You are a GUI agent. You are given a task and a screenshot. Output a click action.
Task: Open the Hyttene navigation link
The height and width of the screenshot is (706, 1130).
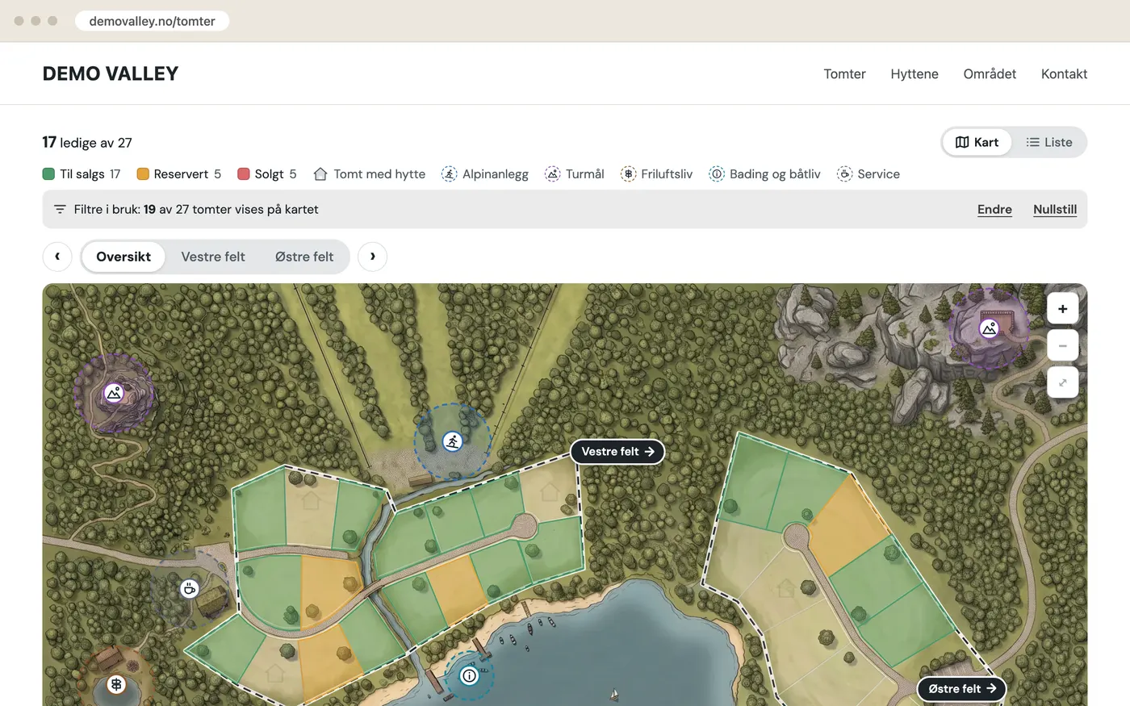pyautogui.click(x=914, y=73)
